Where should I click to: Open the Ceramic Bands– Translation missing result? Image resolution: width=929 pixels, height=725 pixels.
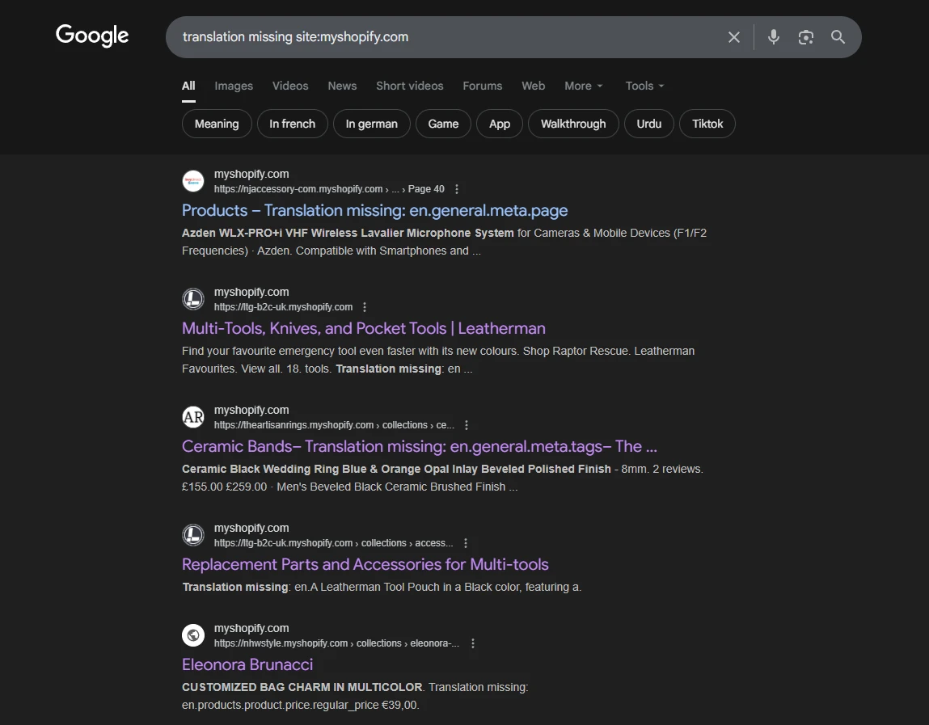(x=420, y=446)
